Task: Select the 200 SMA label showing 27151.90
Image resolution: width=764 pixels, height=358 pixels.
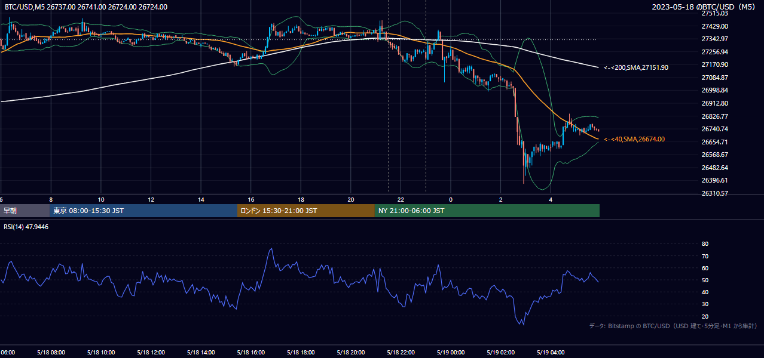Action: (x=636, y=67)
